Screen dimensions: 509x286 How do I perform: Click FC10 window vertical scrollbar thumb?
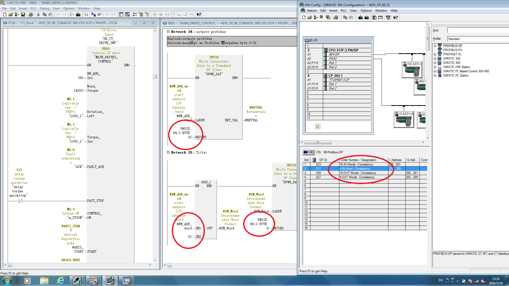coord(155,77)
